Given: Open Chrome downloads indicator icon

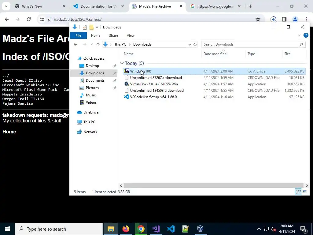Looking at the screenshot, I should tap(273, 19).
